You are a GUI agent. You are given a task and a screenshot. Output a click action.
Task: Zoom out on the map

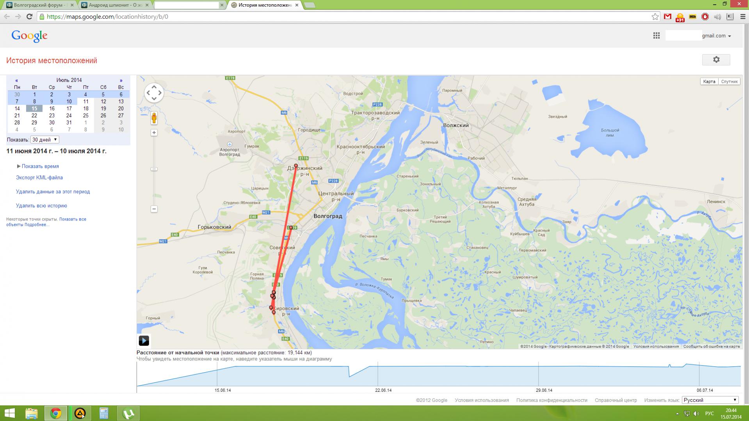click(x=154, y=209)
